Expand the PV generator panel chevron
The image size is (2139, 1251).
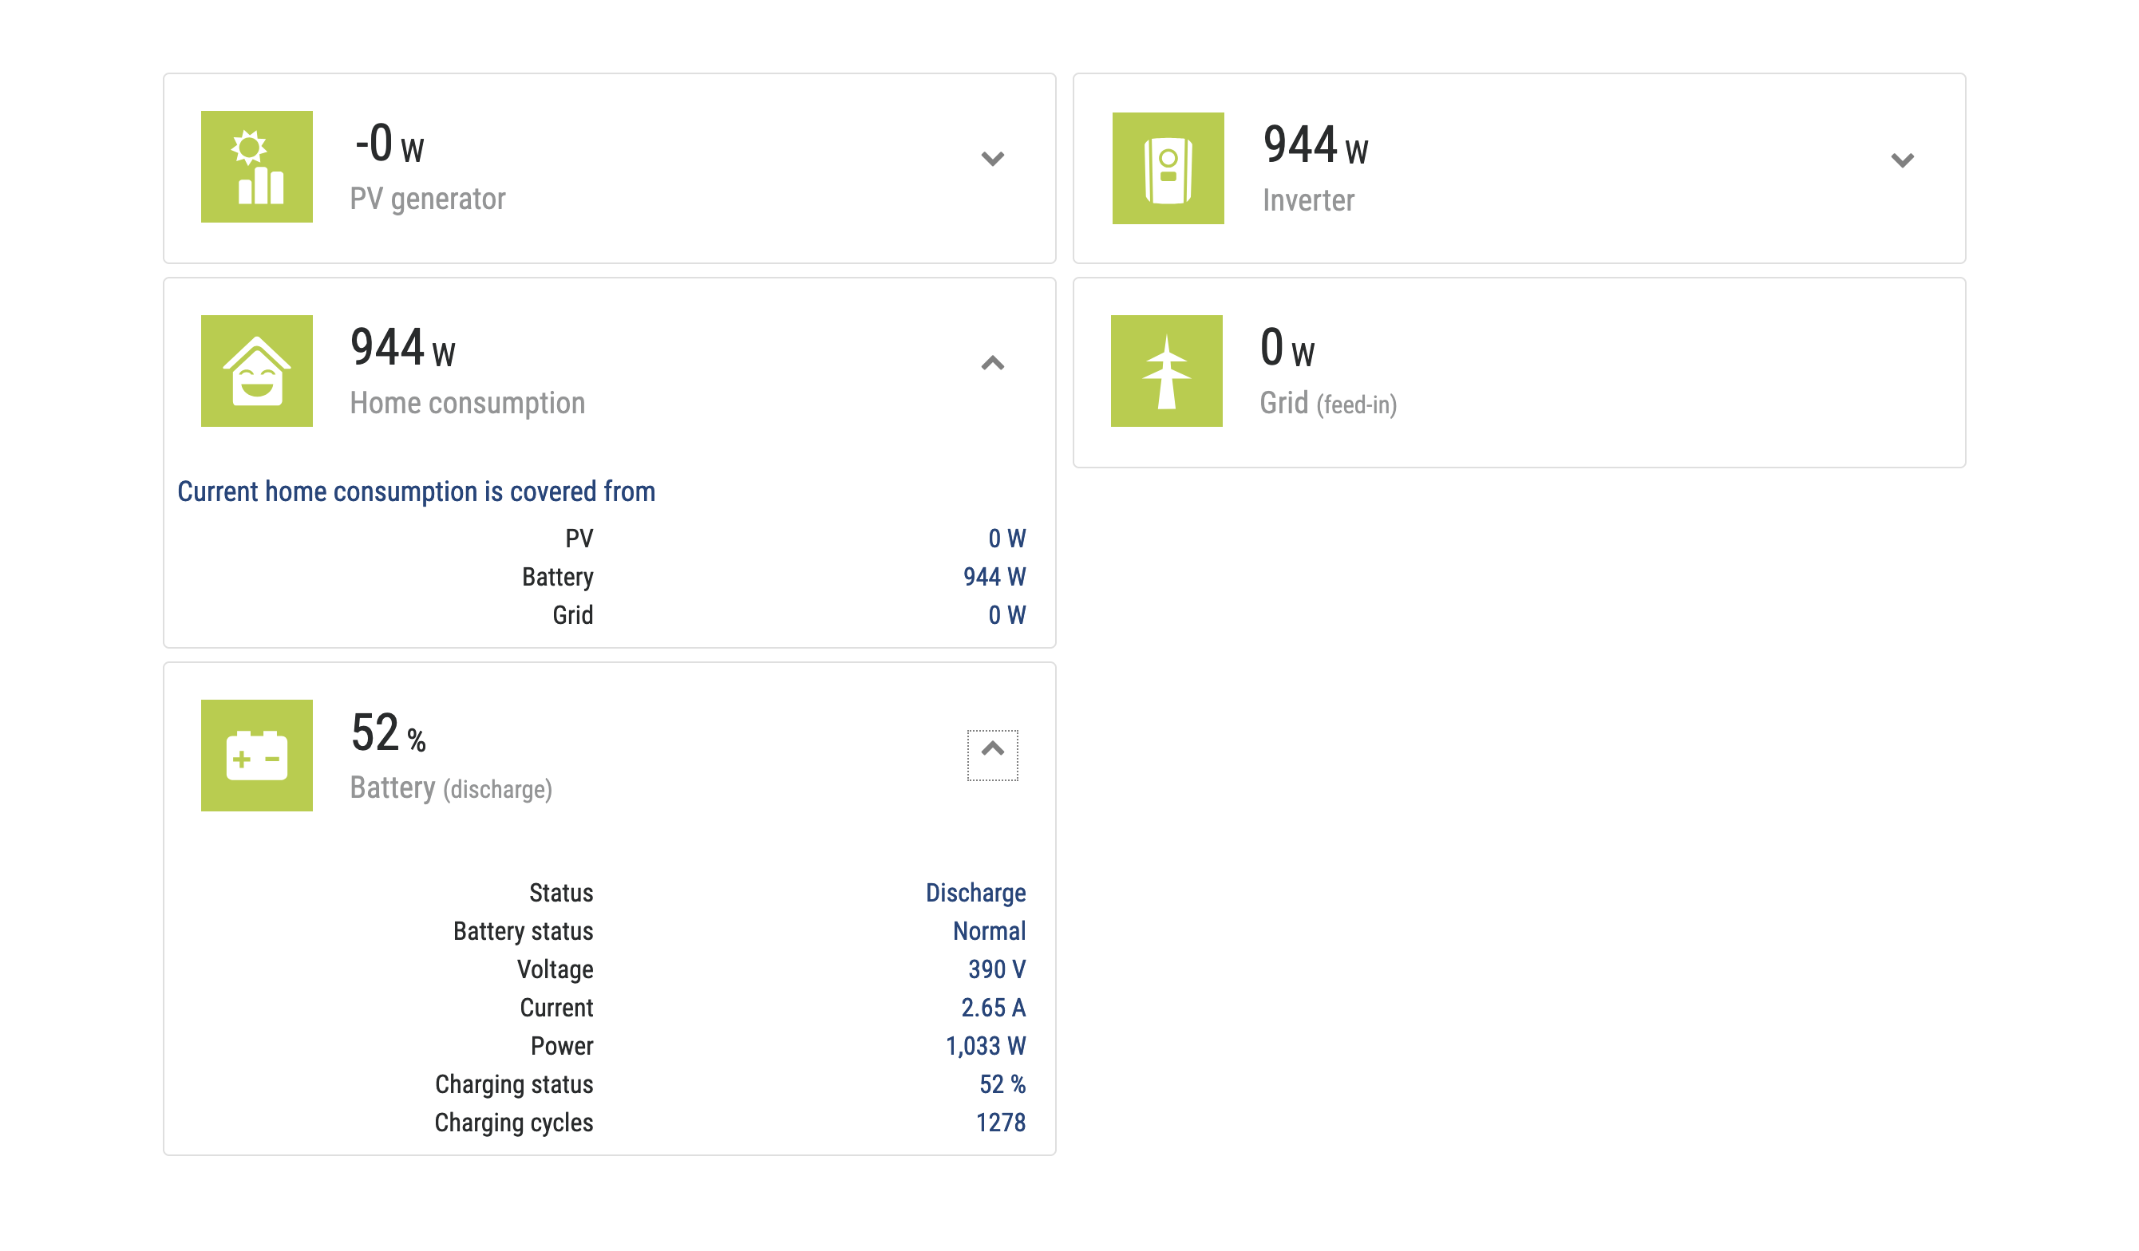[992, 159]
